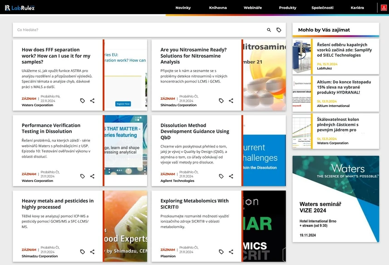
Task: Tag icon on FFF separation card
Action: [83, 101]
